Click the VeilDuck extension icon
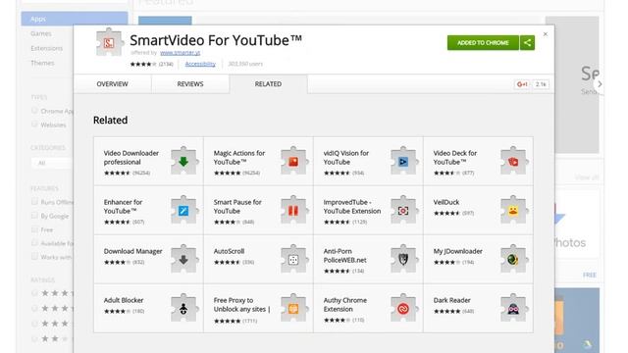Screen dimensions: 628x353 tap(513, 210)
